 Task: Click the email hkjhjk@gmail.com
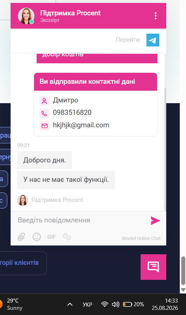pos(81,125)
